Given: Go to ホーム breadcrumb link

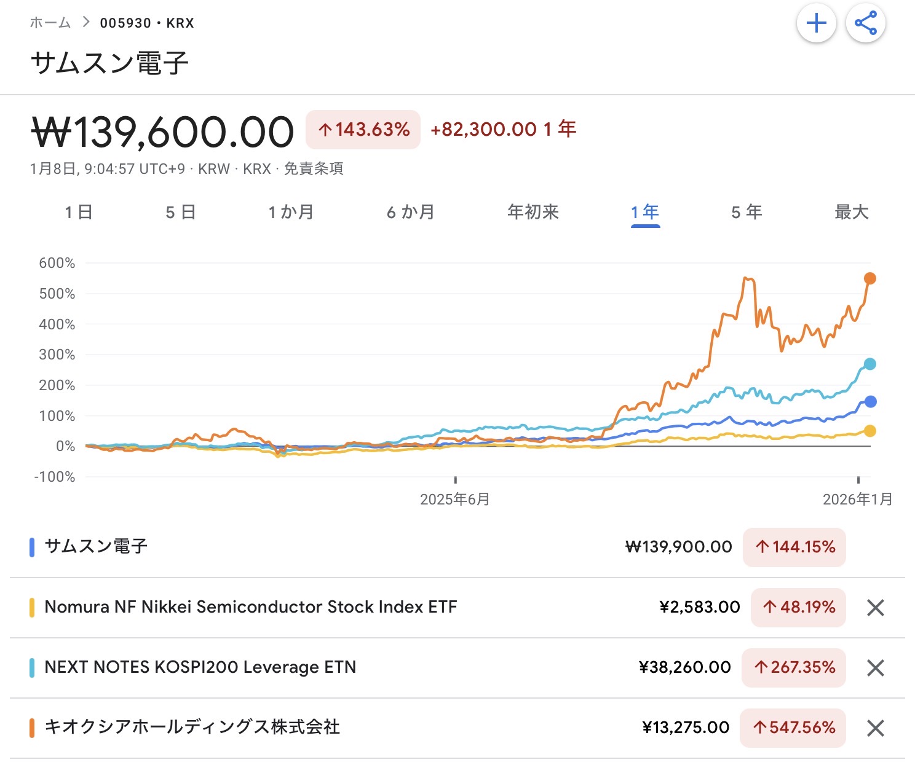Looking at the screenshot, I should click(50, 23).
